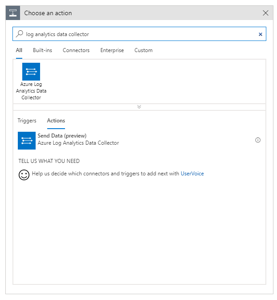Open the Enterprise tab

click(x=112, y=50)
